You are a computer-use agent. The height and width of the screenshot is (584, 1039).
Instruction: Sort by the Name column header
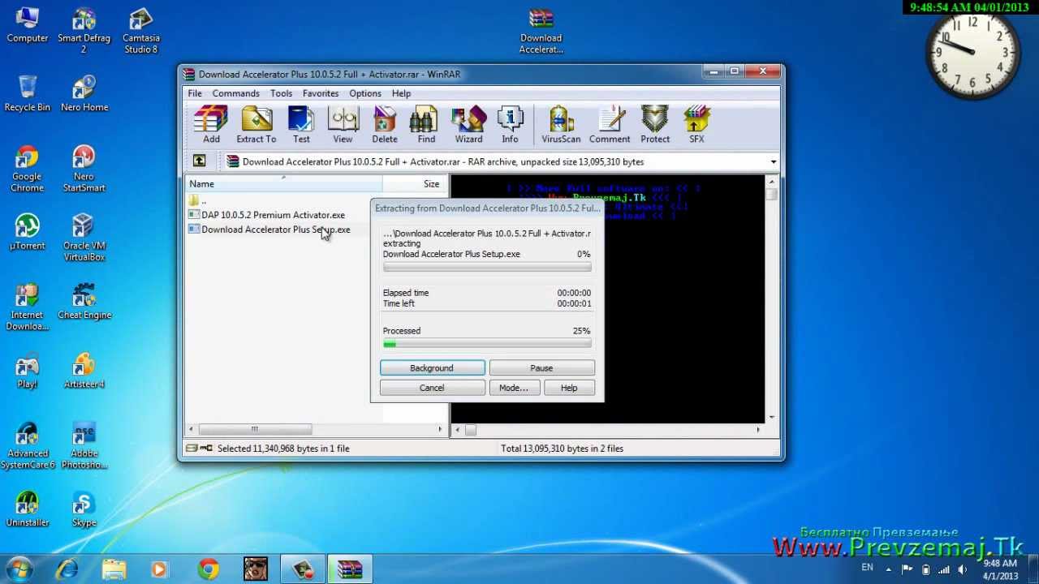[x=284, y=184]
